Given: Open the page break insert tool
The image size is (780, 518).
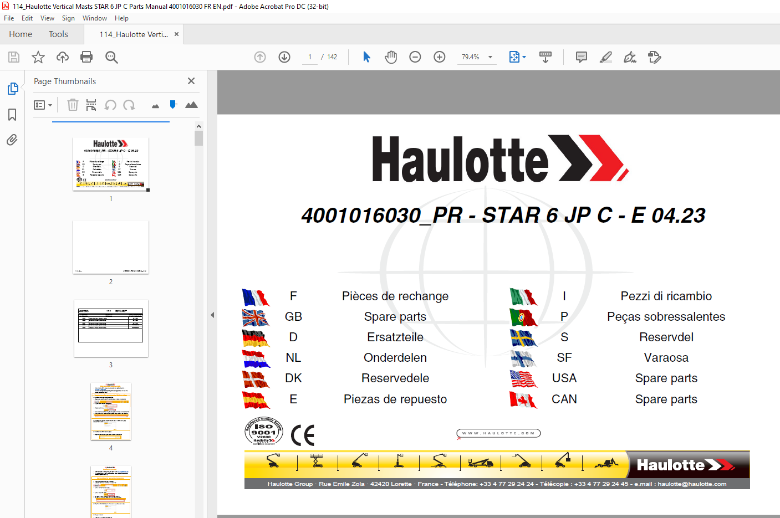Looking at the screenshot, I should pyautogui.click(x=91, y=105).
